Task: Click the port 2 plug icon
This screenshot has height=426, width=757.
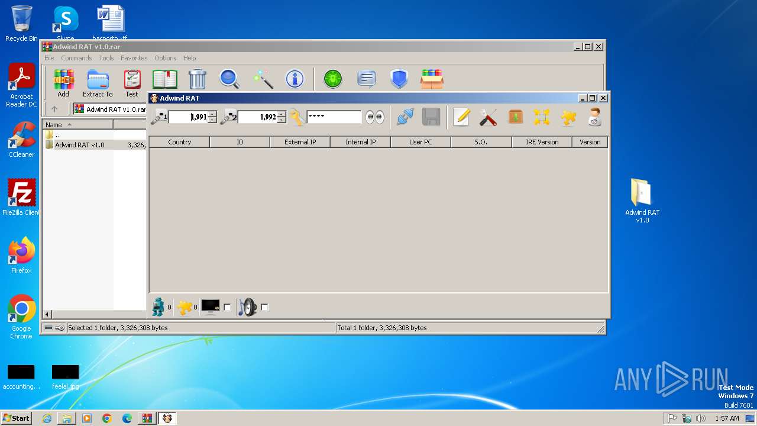Action: (228, 117)
